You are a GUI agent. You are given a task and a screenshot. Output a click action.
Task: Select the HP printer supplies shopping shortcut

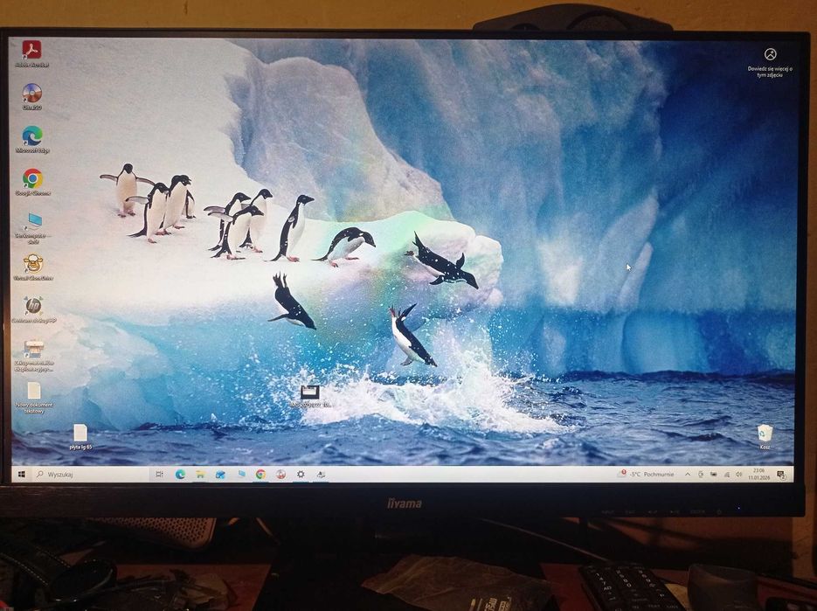pos(33,356)
